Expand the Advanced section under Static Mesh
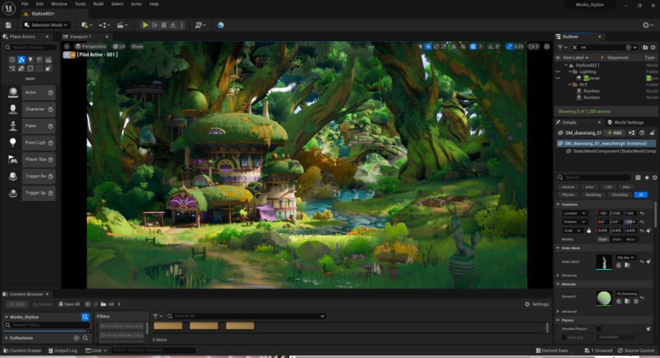 [558, 275]
